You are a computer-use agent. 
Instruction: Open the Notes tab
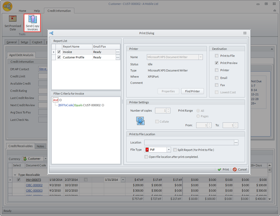pos(40,146)
